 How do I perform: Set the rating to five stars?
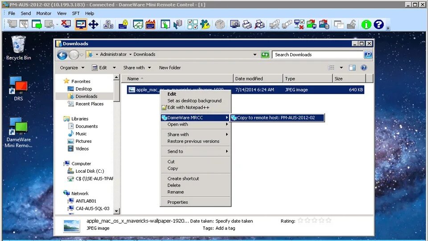coord(329,220)
